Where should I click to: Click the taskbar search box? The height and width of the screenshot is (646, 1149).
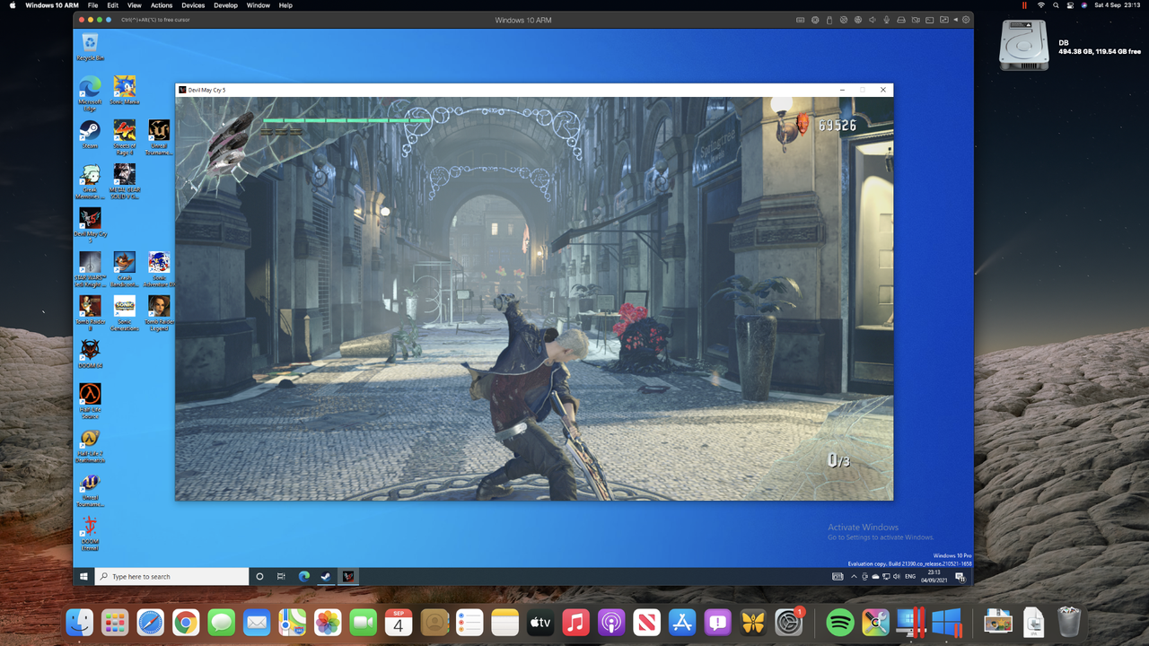tap(172, 576)
